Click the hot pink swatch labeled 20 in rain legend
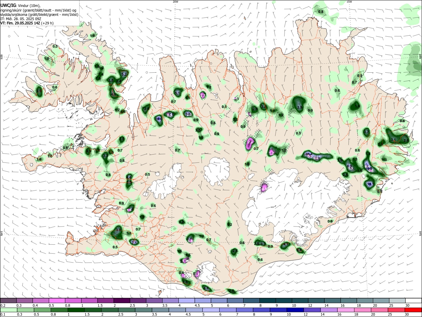422x317 pixels. point(379,310)
